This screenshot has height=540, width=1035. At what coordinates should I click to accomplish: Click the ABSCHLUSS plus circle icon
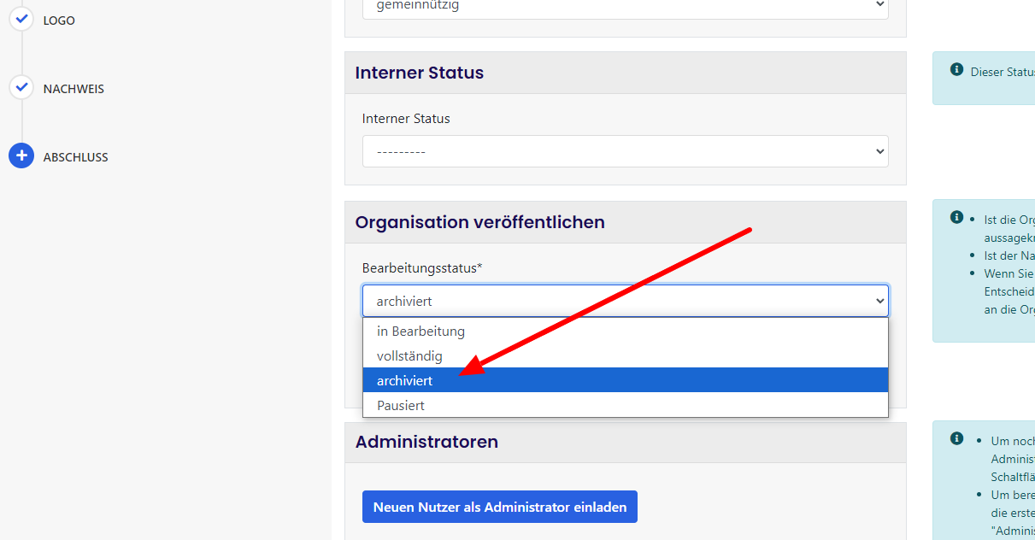point(21,156)
